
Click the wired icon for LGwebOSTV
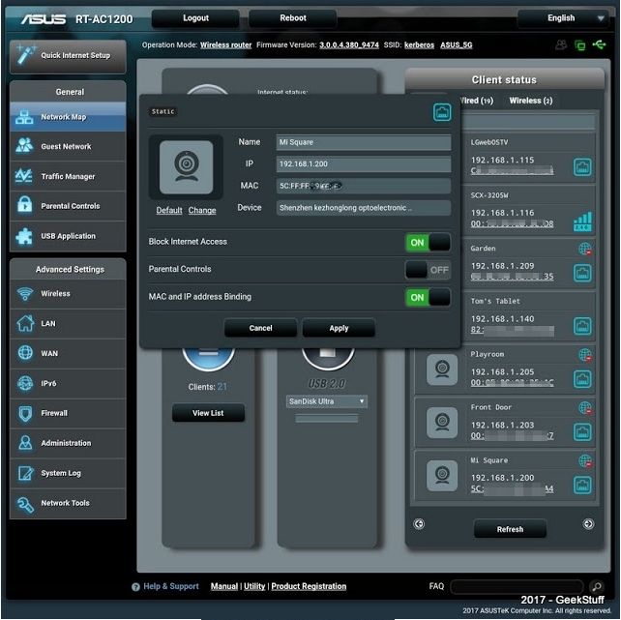tap(582, 167)
